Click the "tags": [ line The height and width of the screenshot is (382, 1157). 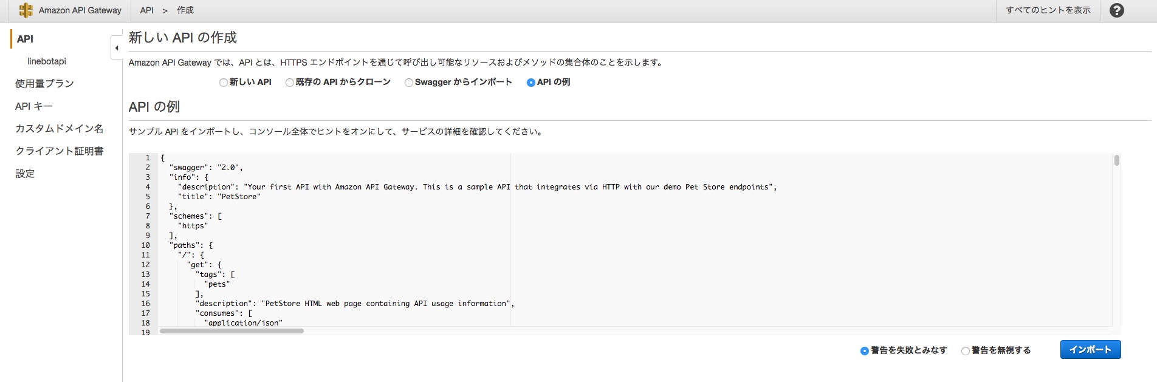coord(215,275)
